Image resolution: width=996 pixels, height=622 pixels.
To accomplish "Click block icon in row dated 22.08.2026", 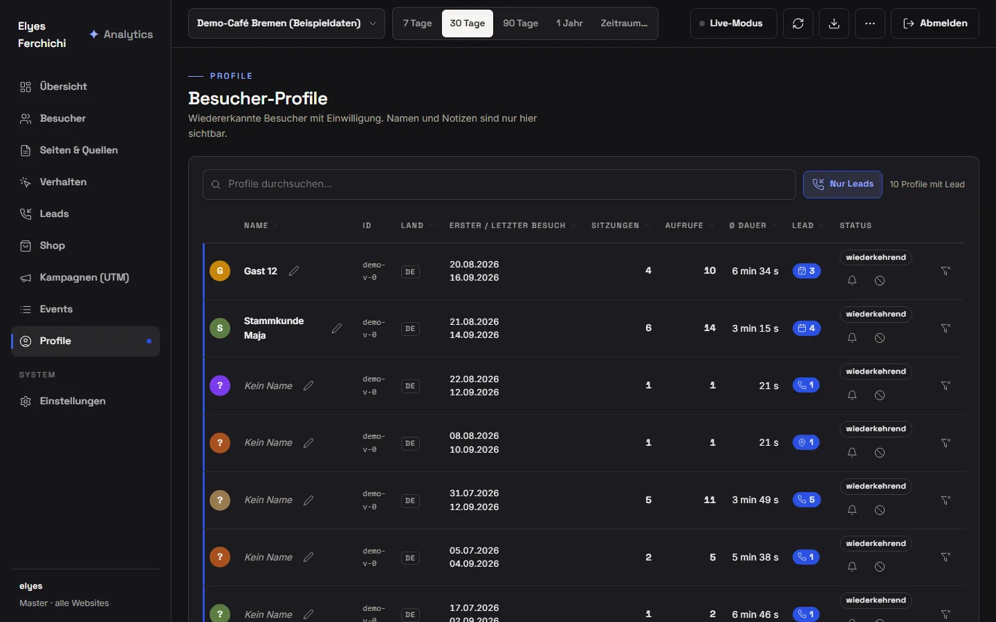I will [x=880, y=395].
